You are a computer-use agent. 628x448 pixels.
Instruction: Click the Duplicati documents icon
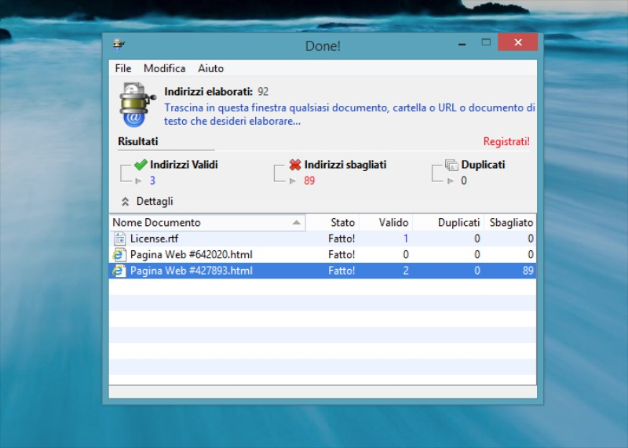click(x=451, y=165)
